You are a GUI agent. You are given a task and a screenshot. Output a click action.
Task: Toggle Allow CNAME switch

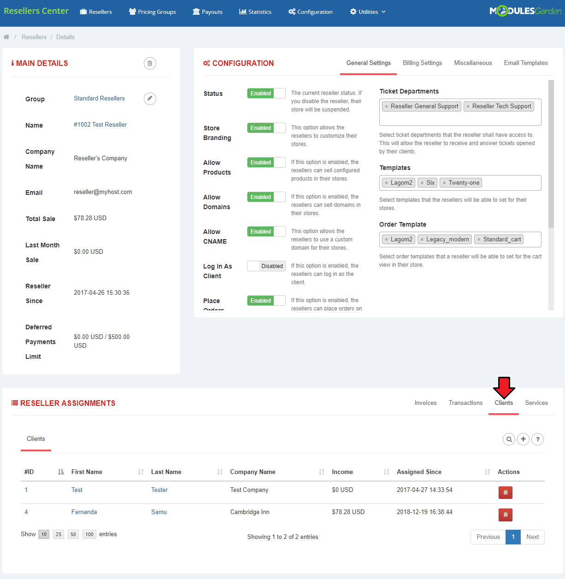pos(266,232)
